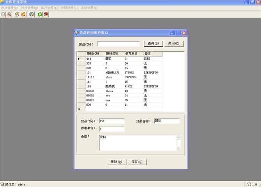Click the first white document toolbar icon
The width and height of the screenshot is (261, 187).
click(x=3, y=14)
